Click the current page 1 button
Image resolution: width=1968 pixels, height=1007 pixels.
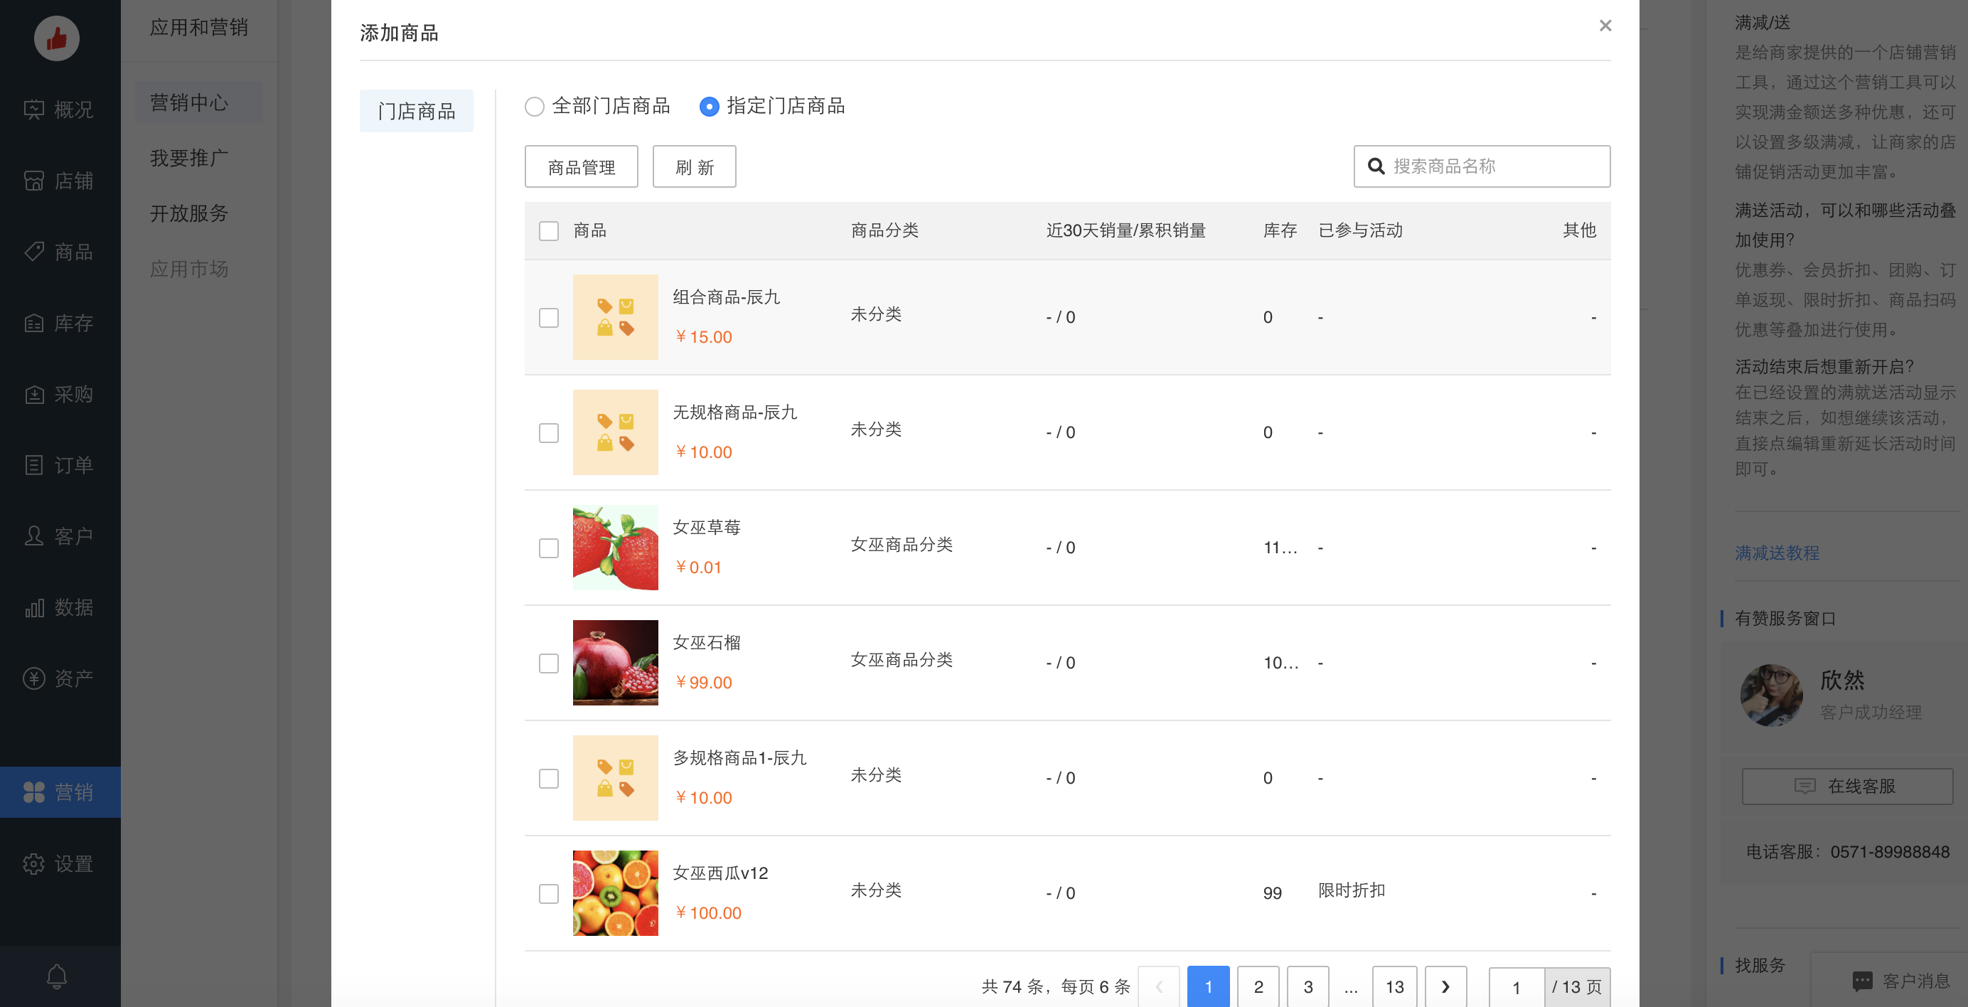point(1209,986)
